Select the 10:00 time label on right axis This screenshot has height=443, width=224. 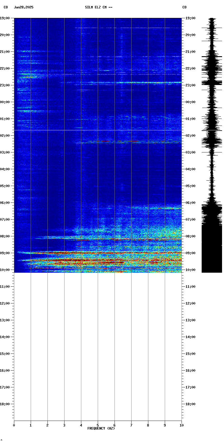[x=190, y=270]
